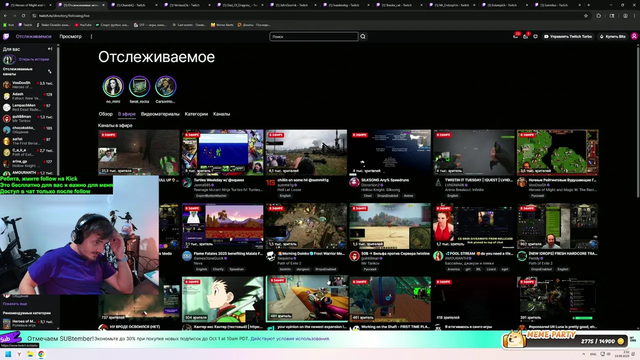Click Показать еще in sidebar

[15, 303]
